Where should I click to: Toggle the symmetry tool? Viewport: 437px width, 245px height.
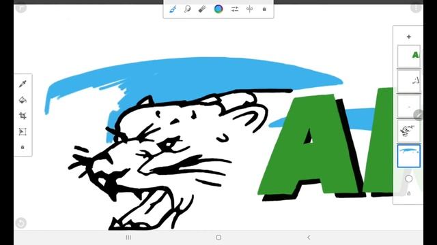pos(250,9)
